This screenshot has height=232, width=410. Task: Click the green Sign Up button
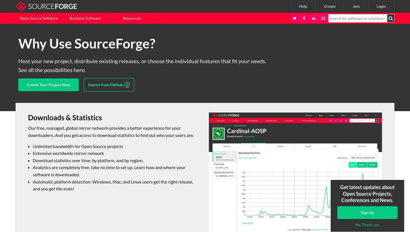[x=367, y=213]
